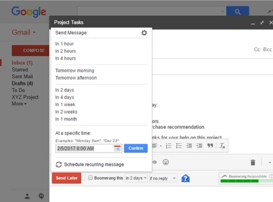Viewport: 273px width, 202px height.
Task: Open Boomerang send-later settings gear
Action: point(144,33)
